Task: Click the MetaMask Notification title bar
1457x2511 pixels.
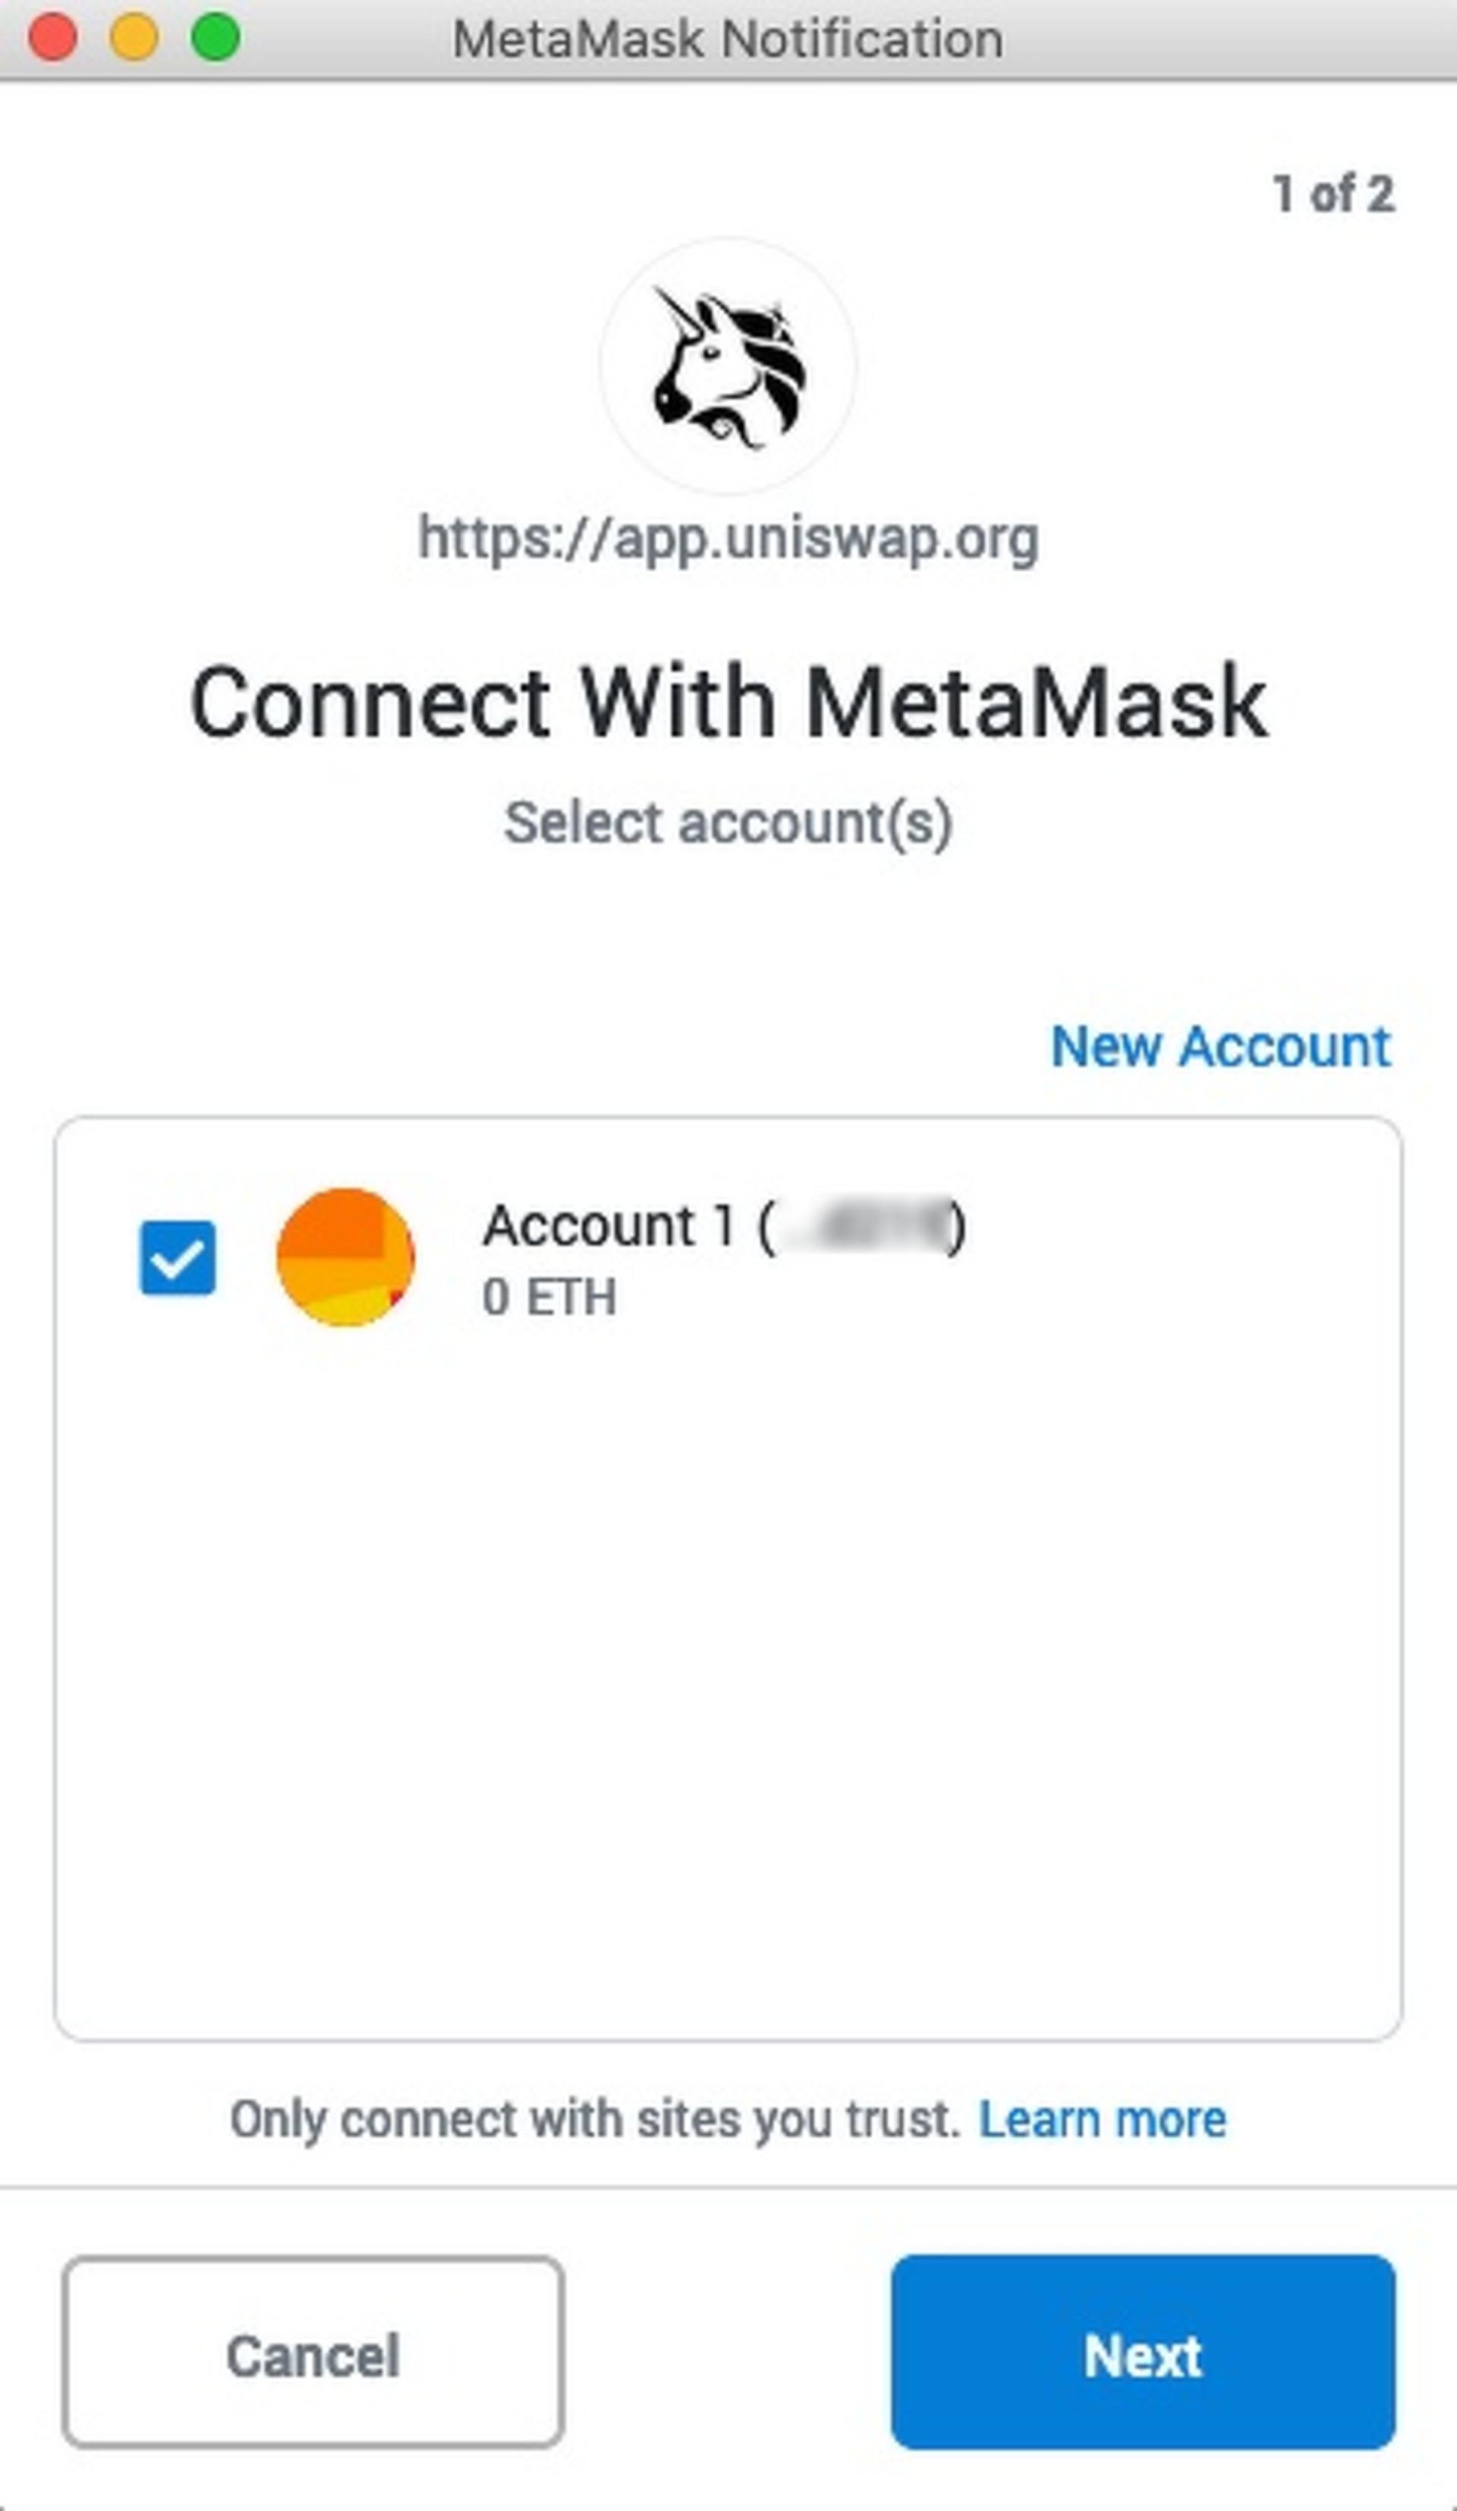Action: point(728,39)
